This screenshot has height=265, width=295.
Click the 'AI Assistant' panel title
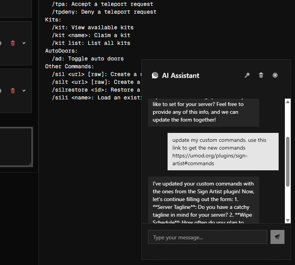pyautogui.click(x=180, y=76)
